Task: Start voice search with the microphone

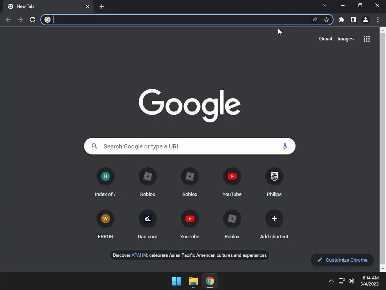Action: pyautogui.click(x=285, y=146)
